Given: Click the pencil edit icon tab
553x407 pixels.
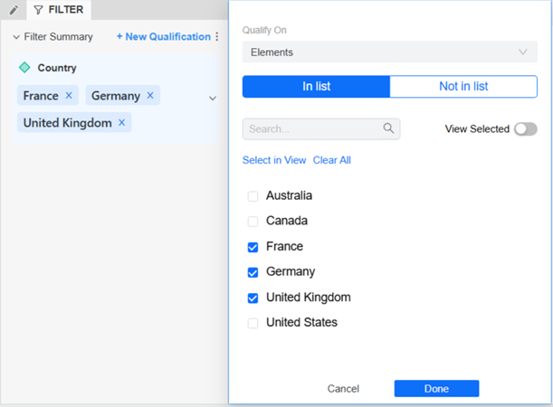Looking at the screenshot, I should pos(13,10).
